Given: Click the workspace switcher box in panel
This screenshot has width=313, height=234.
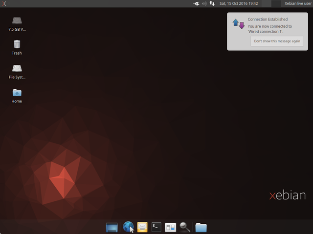Looking at the screenshot, I should (x=276, y=3).
